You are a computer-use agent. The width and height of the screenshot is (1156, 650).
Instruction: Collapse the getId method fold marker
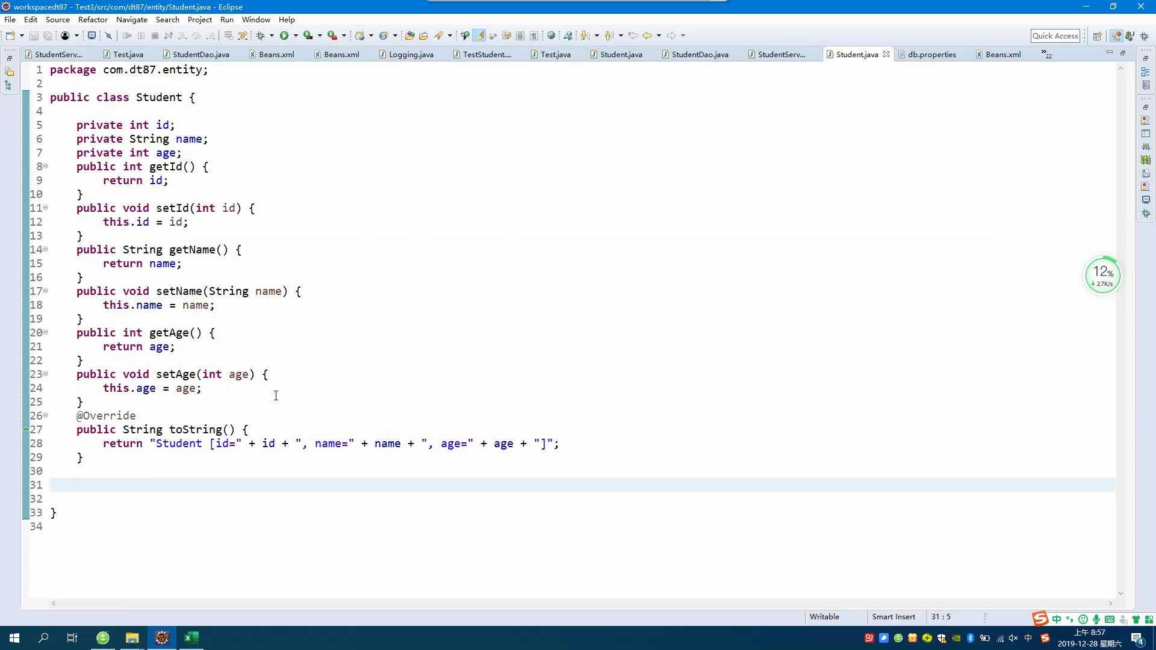46,166
